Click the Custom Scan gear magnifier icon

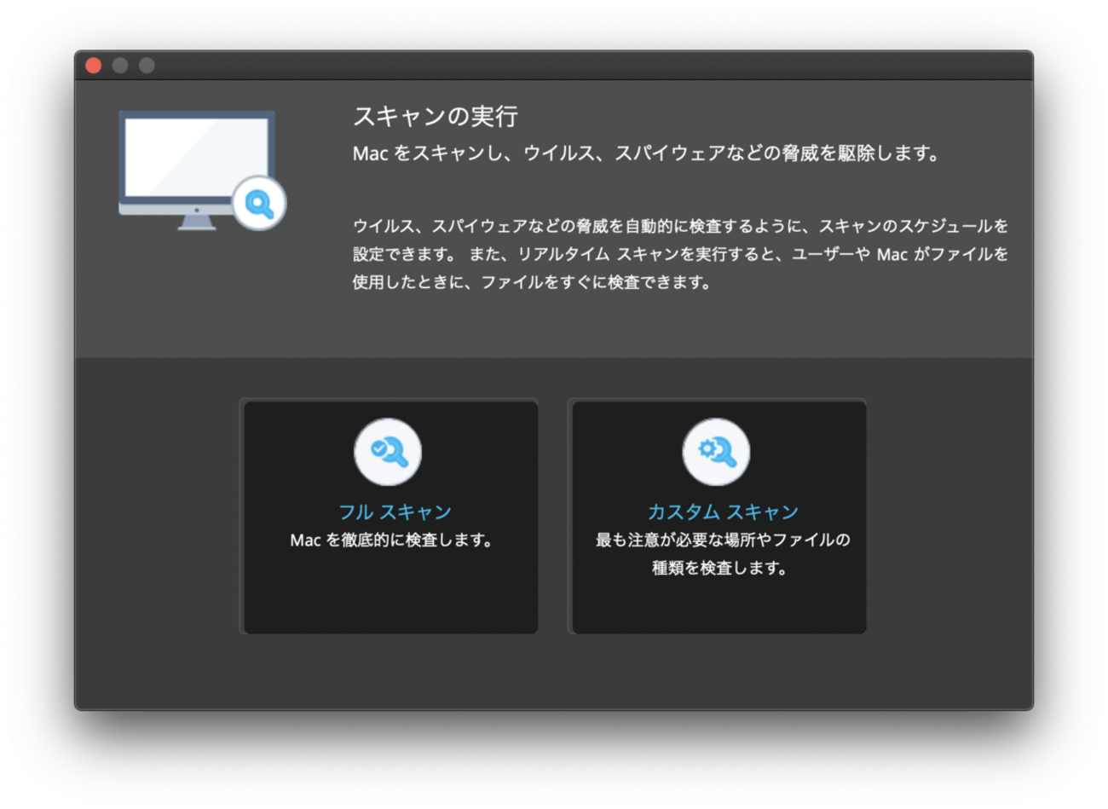pyautogui.click(x=716, y=452)
